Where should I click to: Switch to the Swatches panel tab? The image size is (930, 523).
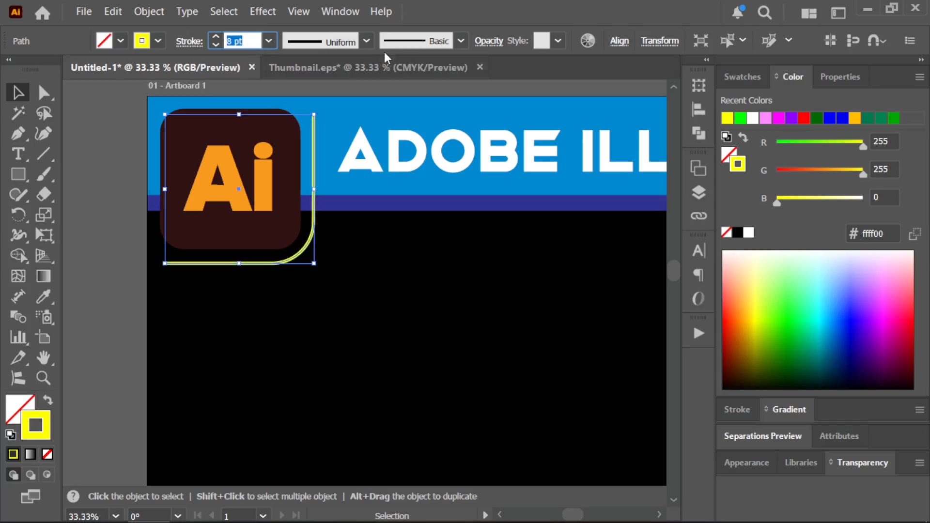coord(742,77)
